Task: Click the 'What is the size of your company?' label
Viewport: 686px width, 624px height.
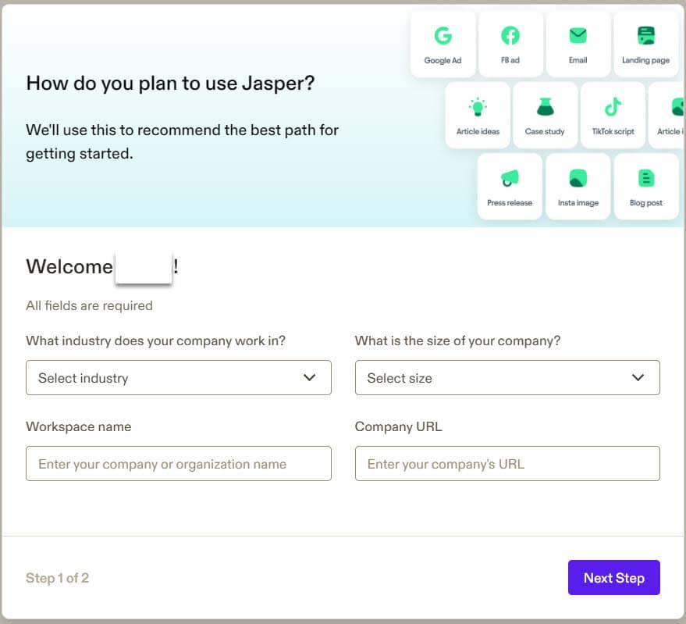Action: pyautogui.click(x=457, y=341)
